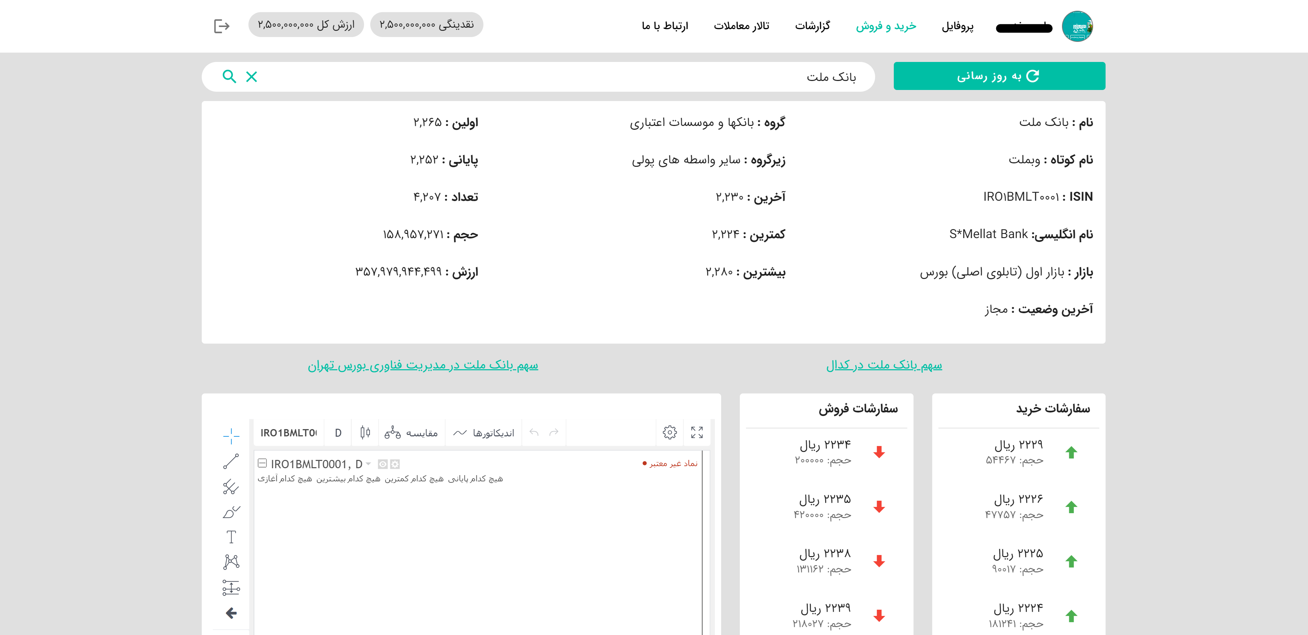
Task: Toggle series visibility eye in chart legend
Action: tap(383, 464)
